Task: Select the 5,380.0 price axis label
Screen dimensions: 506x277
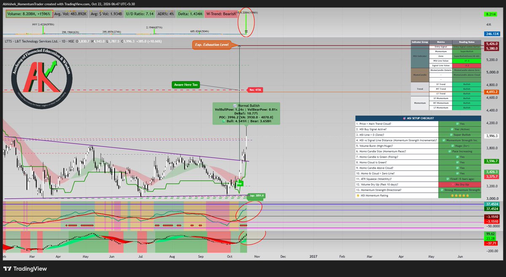Action: (x=492, y=48)
